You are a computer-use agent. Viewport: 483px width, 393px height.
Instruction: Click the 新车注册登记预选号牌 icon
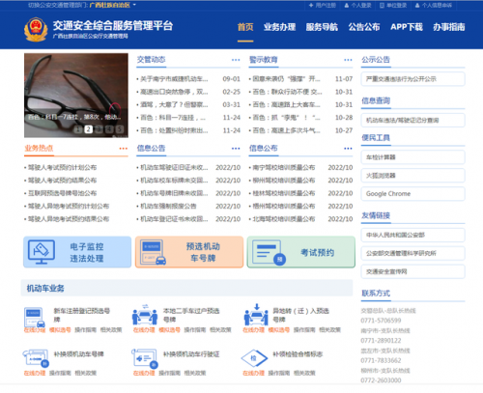point(35,318)
